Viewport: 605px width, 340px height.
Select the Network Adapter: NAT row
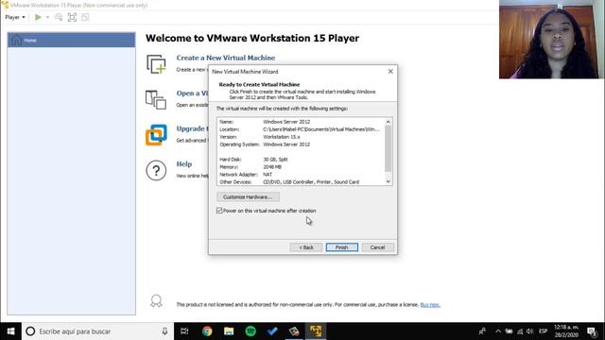point(301,175)
